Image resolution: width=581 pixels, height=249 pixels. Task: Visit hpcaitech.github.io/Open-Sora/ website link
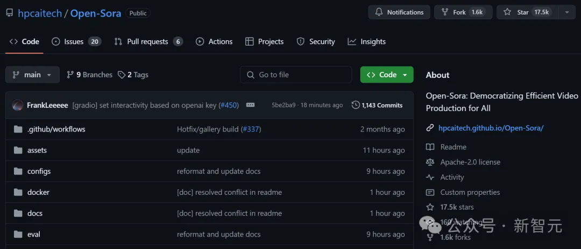click(x=491, y=128)
